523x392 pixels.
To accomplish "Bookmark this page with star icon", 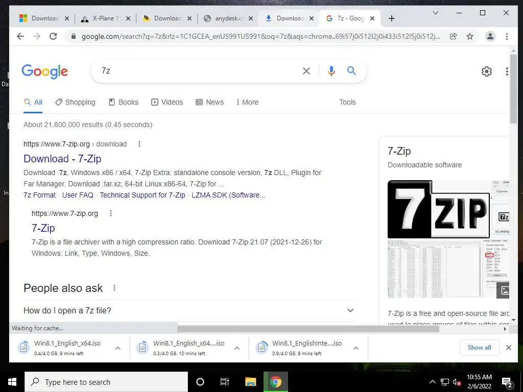I will pos(470,36).
